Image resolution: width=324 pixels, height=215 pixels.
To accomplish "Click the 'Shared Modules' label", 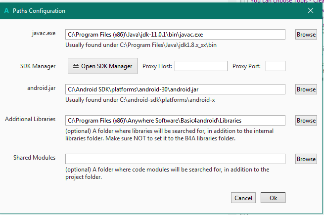I will point(34,158).
